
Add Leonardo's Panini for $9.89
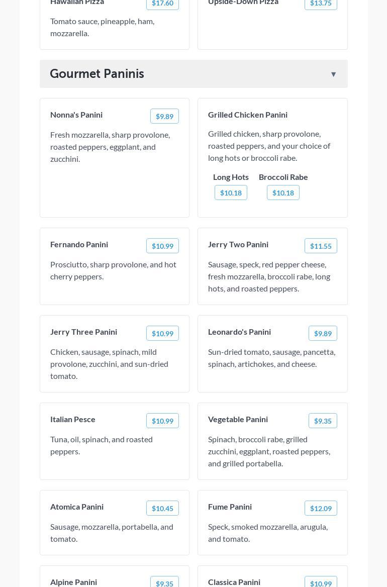323,333
